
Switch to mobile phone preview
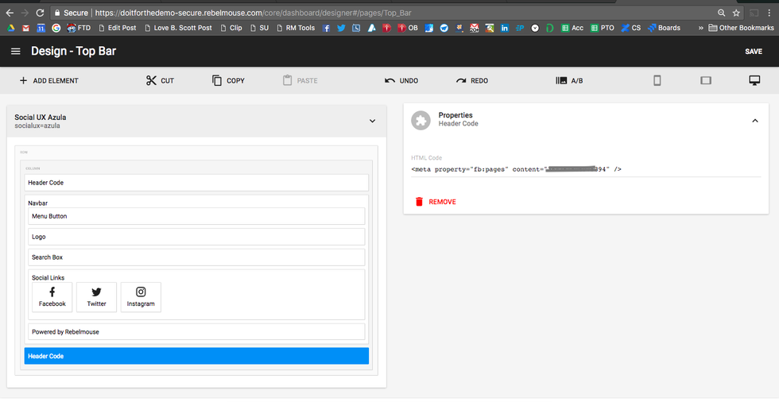[x=657, y=80]
